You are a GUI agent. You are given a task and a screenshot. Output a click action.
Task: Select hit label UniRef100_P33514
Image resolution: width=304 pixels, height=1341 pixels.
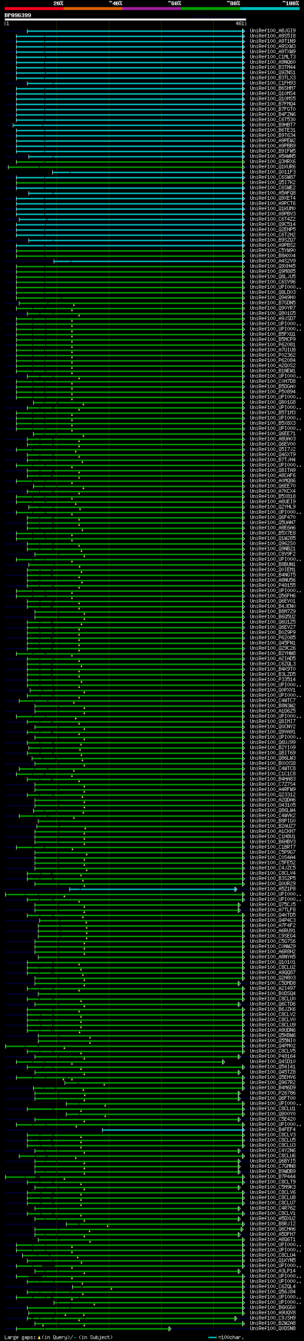(272, 680)
